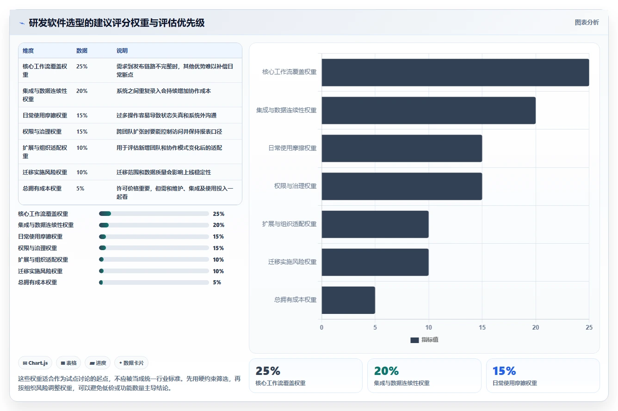Click the 20% progress bar for 集成与数据连续性权重
This screenshot has height=411, width=618.
coord(154,225)
